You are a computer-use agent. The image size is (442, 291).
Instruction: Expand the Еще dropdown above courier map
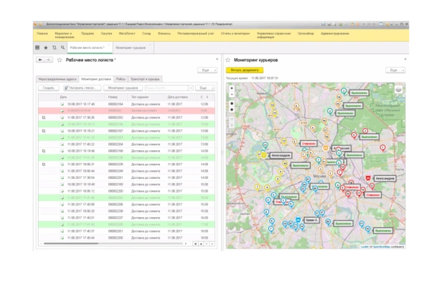(x=395, y=70)
